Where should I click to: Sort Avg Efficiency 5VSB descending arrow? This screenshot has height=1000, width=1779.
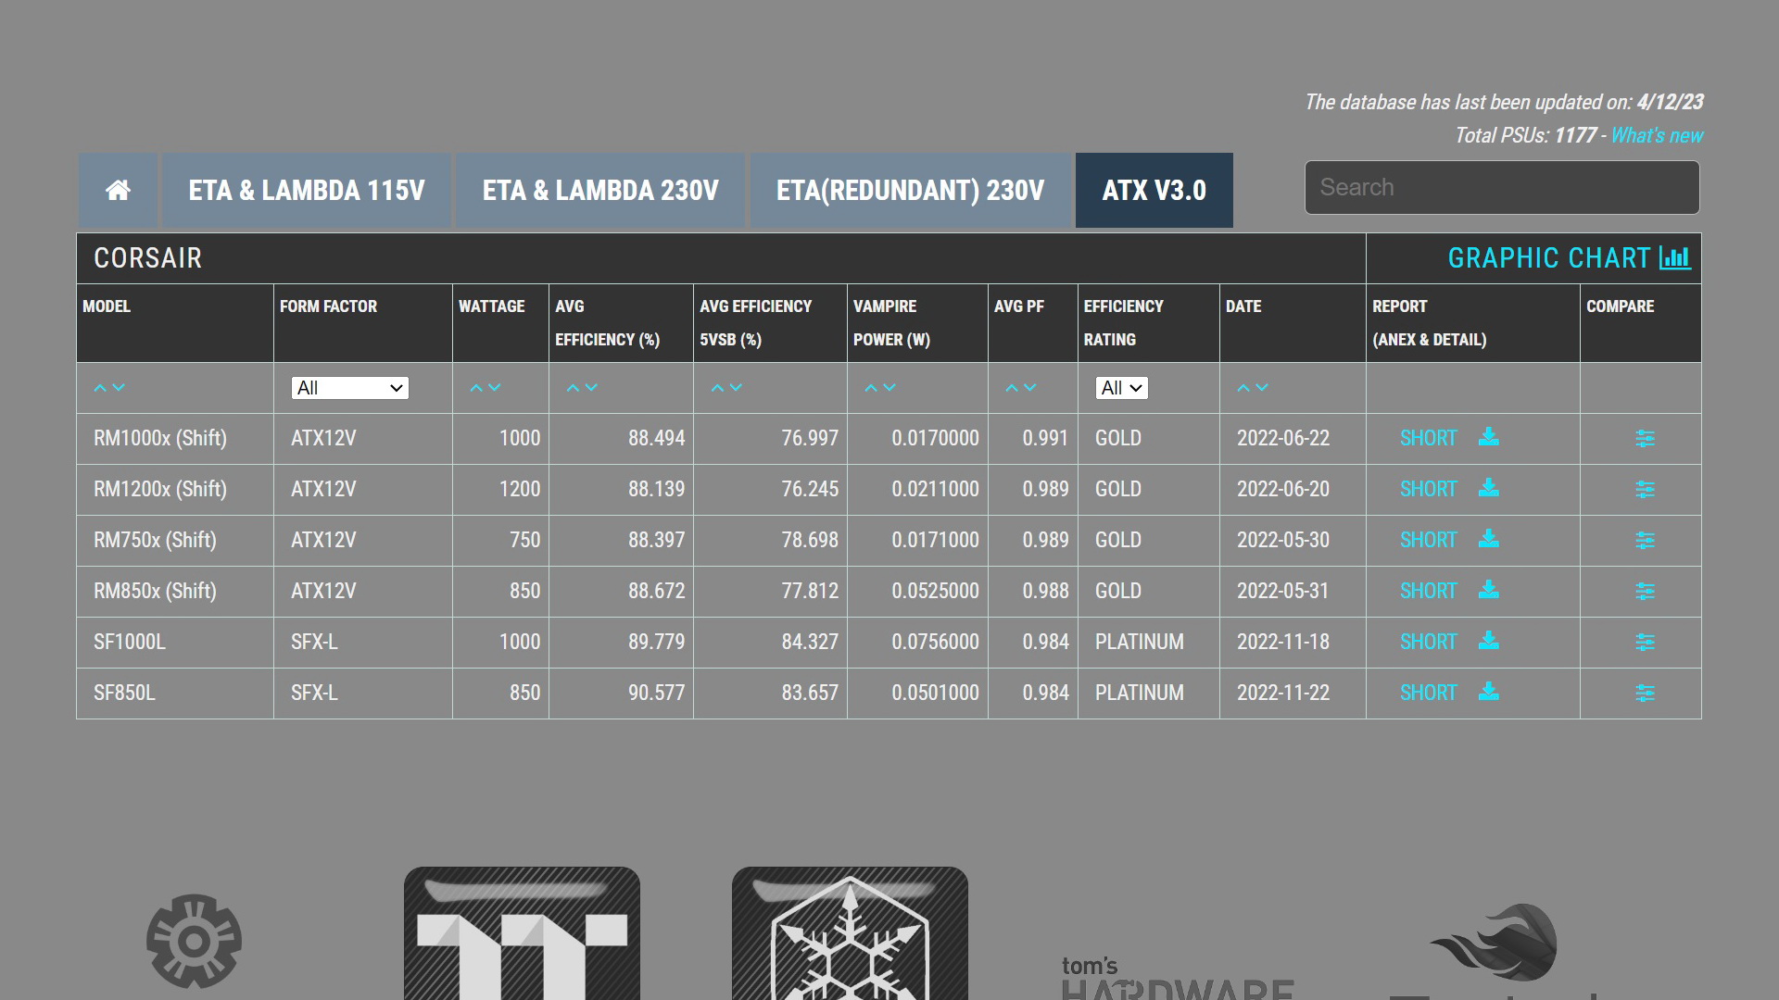point(736,388)
